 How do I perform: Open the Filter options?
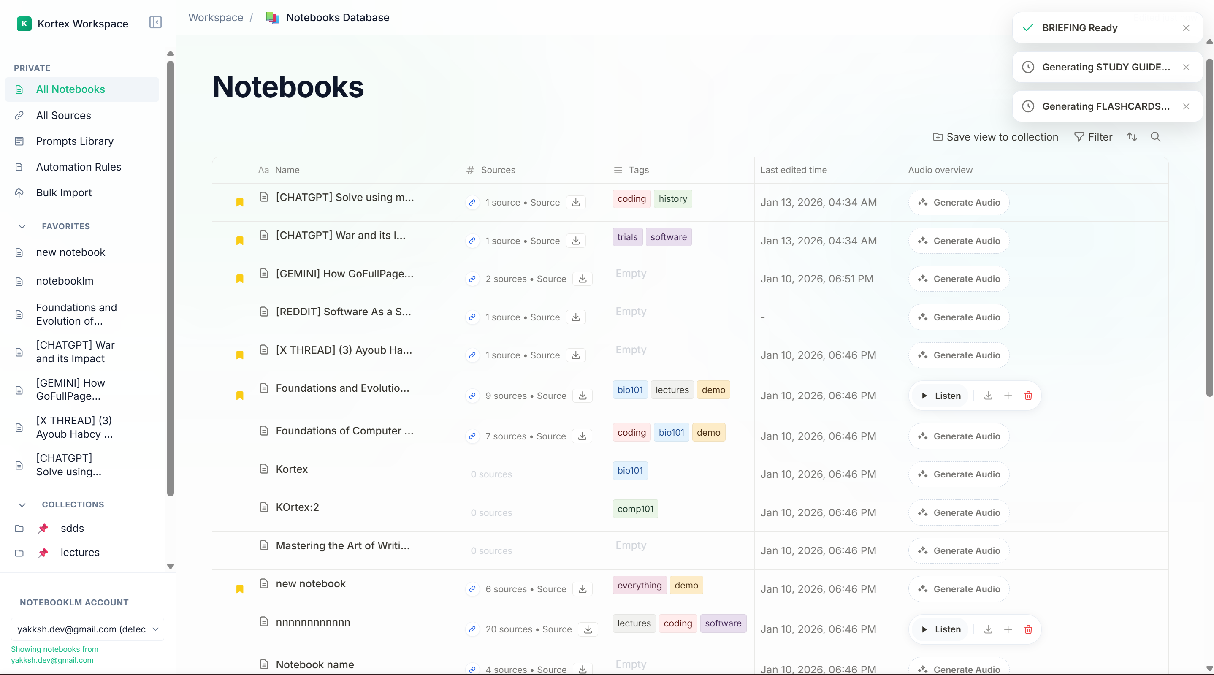1093,137
